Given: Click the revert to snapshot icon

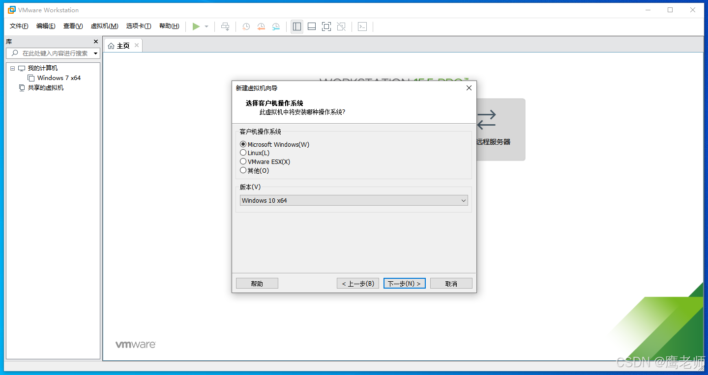Looking at the screenshot, I should [x=261, y=27].
